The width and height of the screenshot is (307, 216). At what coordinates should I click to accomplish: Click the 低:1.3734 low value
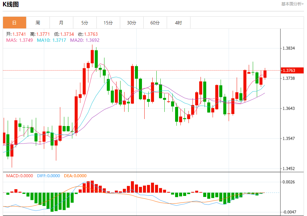(64, 34)
